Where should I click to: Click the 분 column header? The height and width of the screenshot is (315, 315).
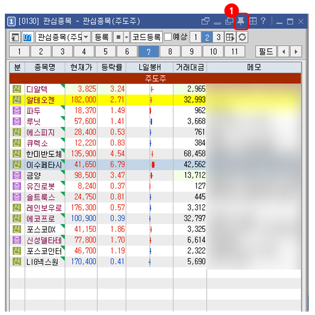point(17,67)
